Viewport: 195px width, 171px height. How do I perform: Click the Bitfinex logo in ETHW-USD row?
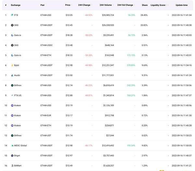click(x=12, y=85)
